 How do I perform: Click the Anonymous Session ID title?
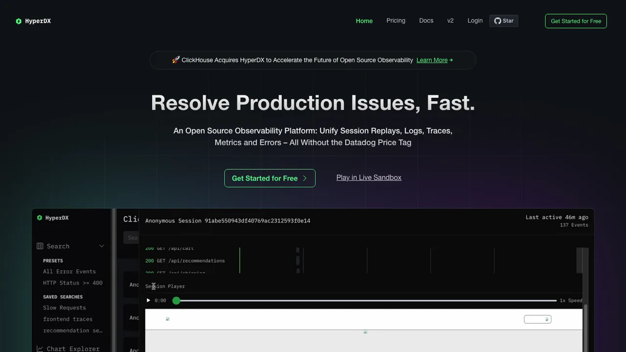pyautogui.click(x=228, y=221)
